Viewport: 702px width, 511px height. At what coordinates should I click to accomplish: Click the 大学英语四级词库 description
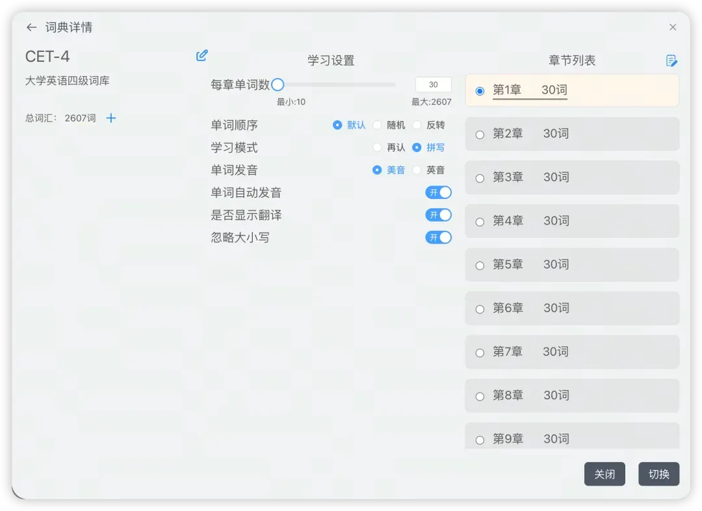coord(67,81)
